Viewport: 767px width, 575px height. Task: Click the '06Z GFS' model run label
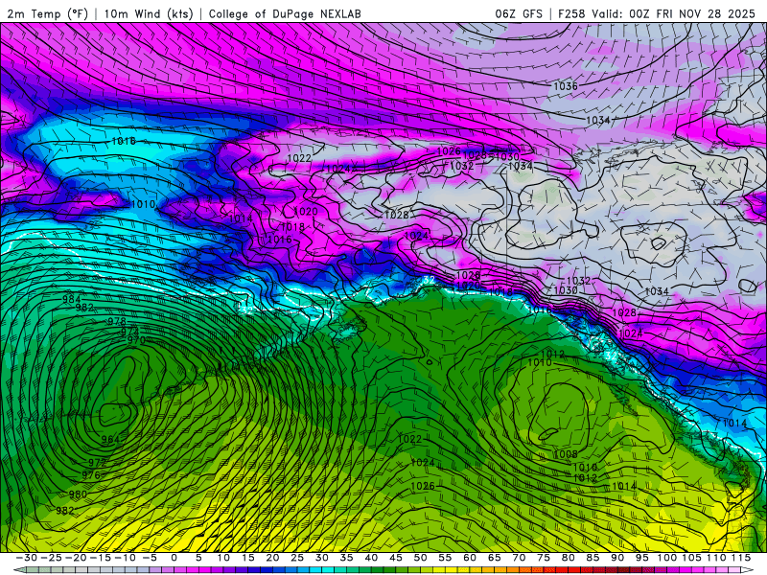519,13
